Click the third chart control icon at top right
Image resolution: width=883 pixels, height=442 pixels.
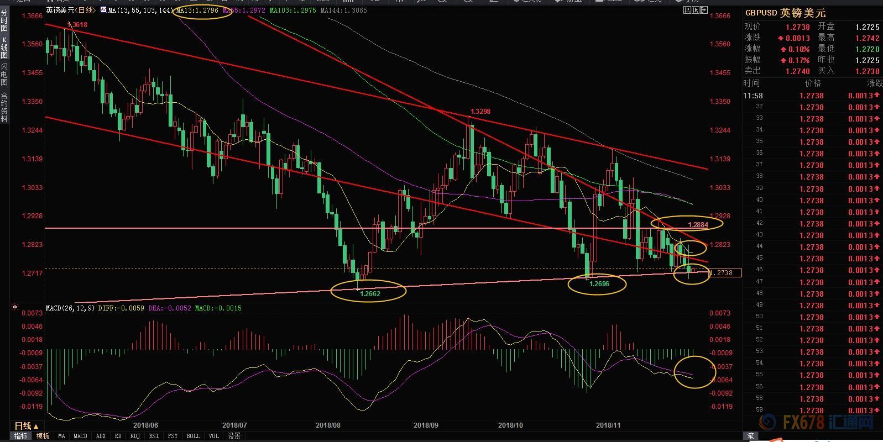(704, 10)
